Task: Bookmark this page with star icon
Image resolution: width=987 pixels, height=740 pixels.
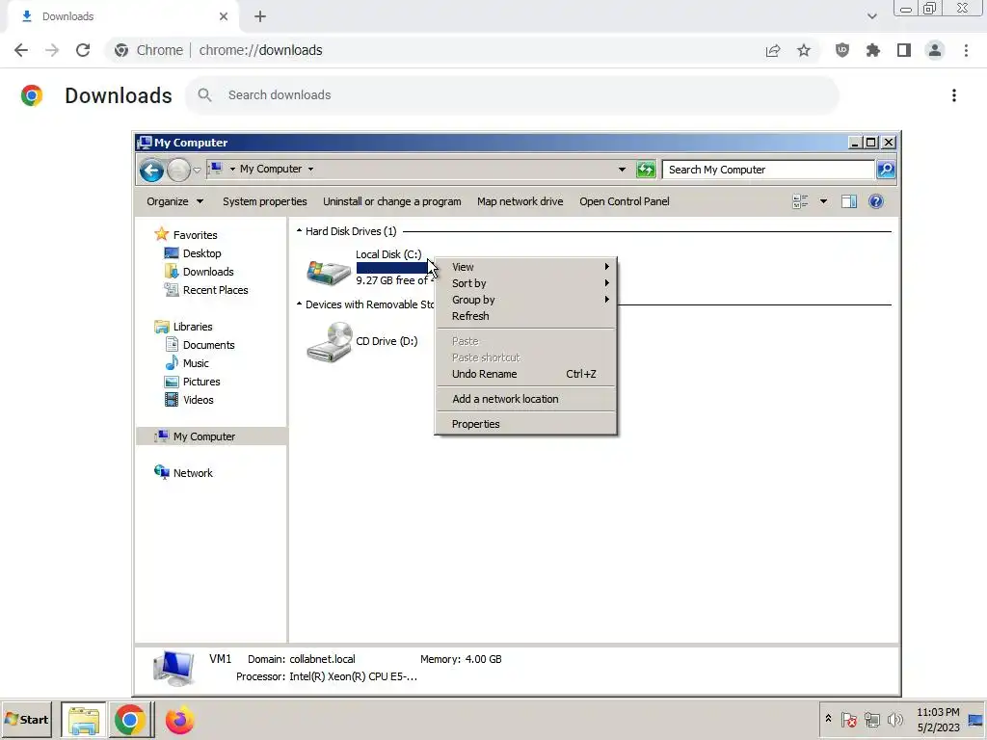Action: point(804,50)
